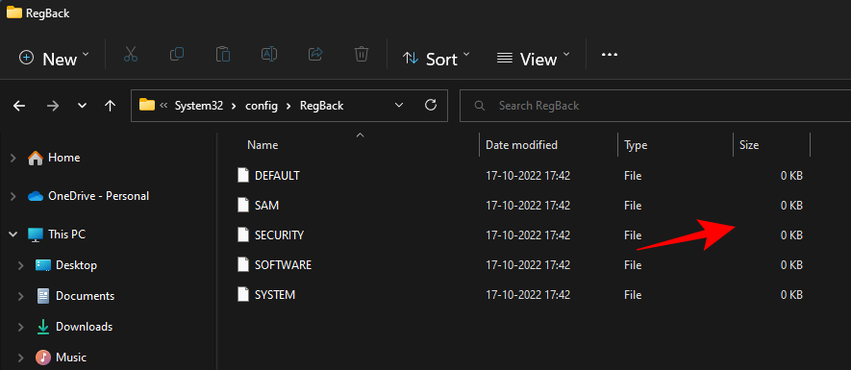Image resolution: width=851 pixels, height=370 pixels.
Task: Click the folder icon in address bar
Action: click(147, 105)
